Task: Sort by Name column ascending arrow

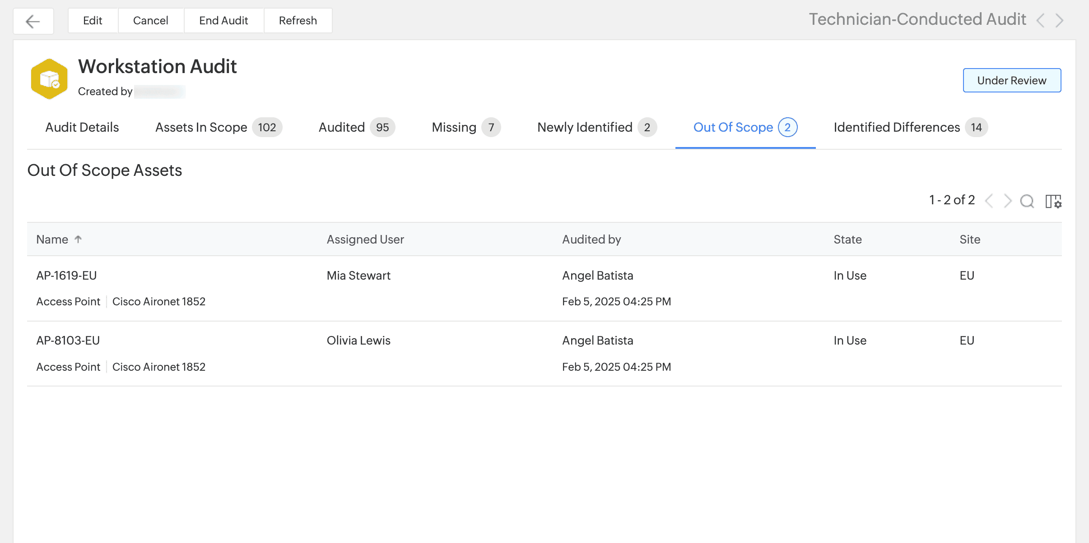Action: tap(78, 239)
